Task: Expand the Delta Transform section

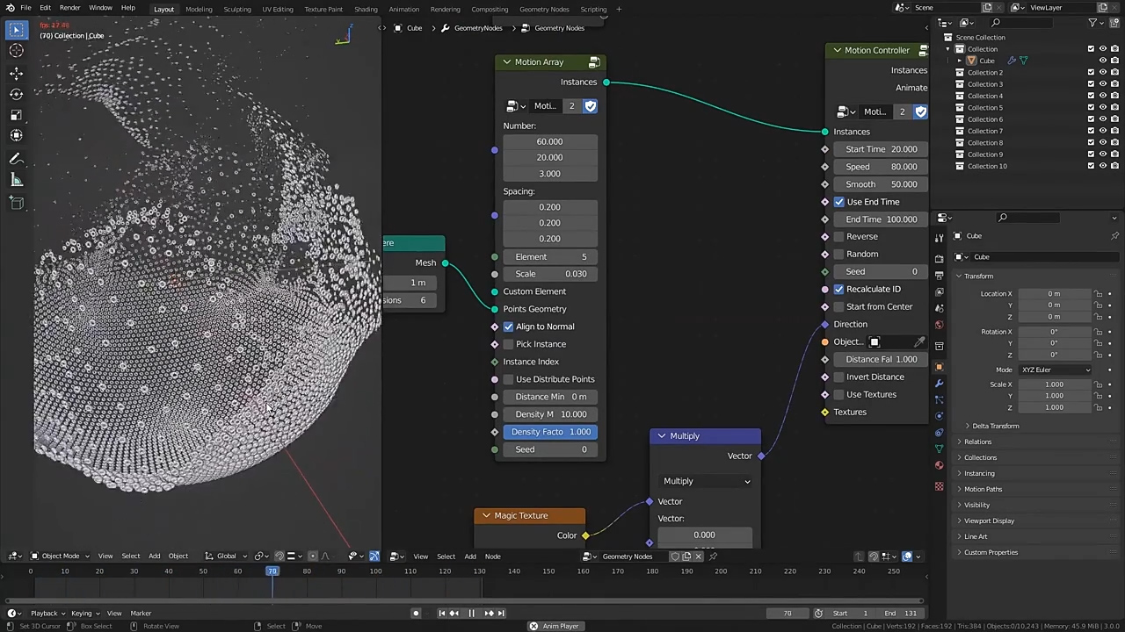Action: 995,426
